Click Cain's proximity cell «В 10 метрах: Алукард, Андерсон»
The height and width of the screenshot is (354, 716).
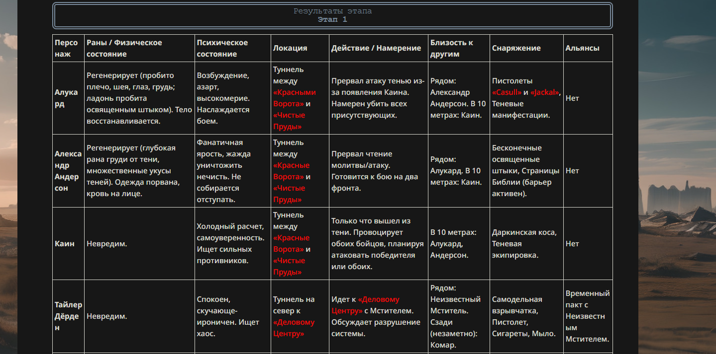tap(459, 244)
